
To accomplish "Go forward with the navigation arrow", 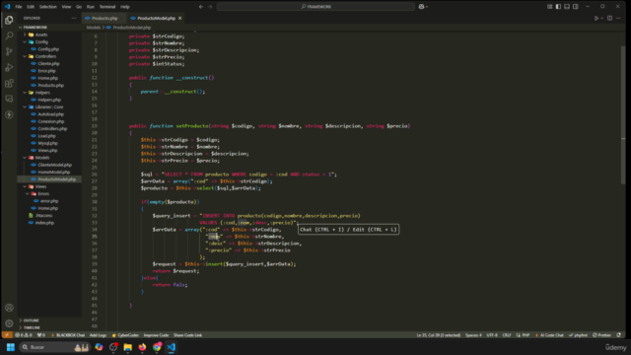I will [x=210, y=7].
